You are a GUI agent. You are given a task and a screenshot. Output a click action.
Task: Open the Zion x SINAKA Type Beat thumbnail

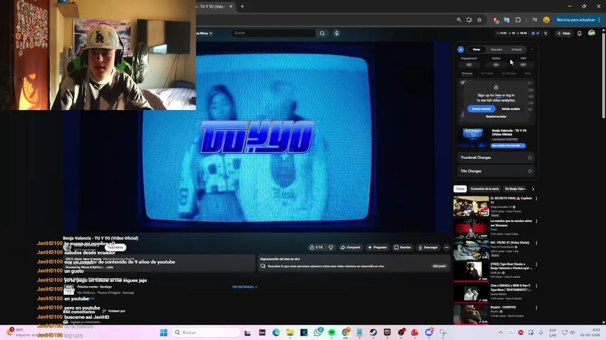(x=471, y=293)
